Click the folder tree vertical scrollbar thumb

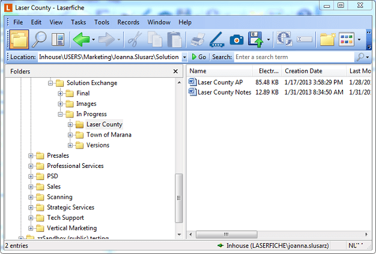pyautogui.click(x=178, y=198)
